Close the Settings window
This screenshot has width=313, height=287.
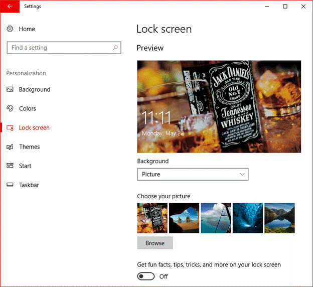click(x=303, y=7)
